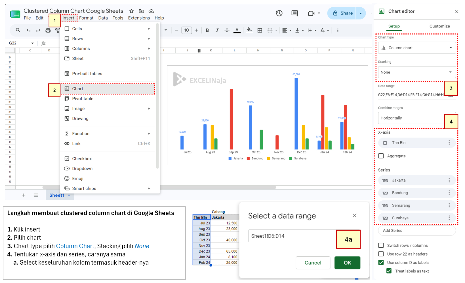Viewport: 465px width, 283px height.
Task: Open the Stacking None dropdown
Action: (417, 72)
